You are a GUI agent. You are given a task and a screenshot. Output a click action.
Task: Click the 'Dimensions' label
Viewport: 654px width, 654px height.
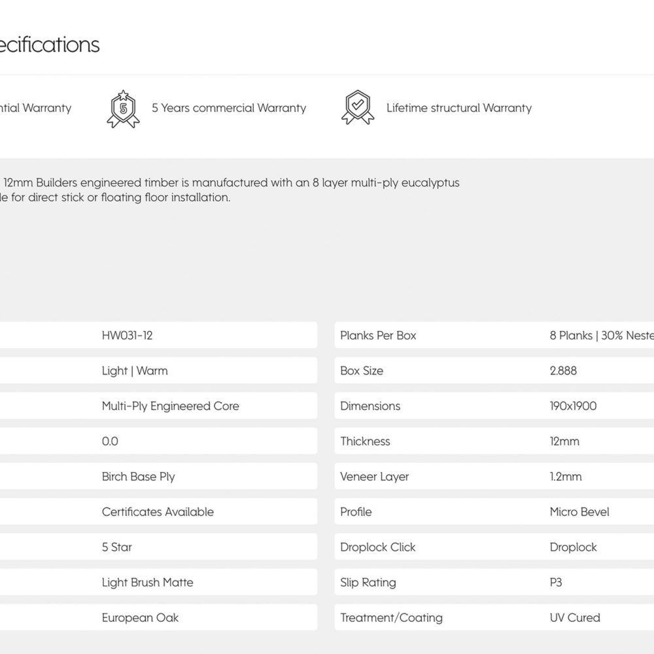pos(370,406)
